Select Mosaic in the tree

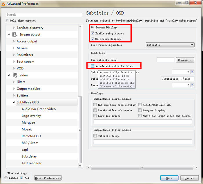(27, 129)
